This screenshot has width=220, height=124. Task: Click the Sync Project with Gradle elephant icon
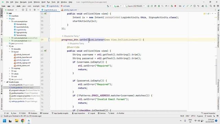(x=202, y=6)
